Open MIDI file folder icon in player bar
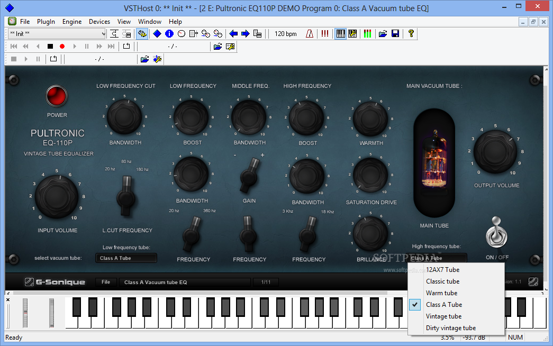The width and height of the screenshot is (553, 346). (217, 47)
